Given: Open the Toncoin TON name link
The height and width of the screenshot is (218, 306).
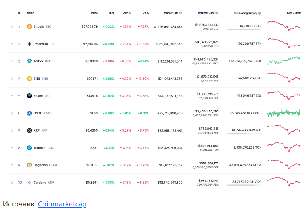Looking at the screenshot, I should pyautogui.click(x=43, y=148).
